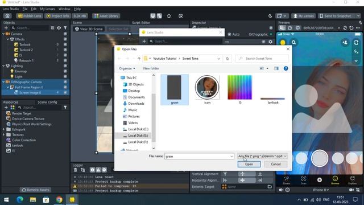364x205 pixels.
Task: Open the file type filter dropdown
Action: click(x=262, y=156)
